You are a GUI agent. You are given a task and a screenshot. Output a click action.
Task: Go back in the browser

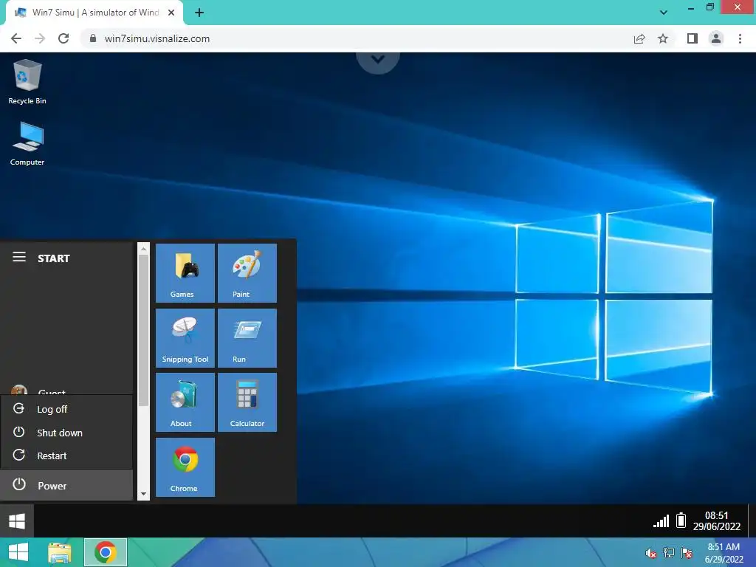pyautogui.click(x=16, y=38)
